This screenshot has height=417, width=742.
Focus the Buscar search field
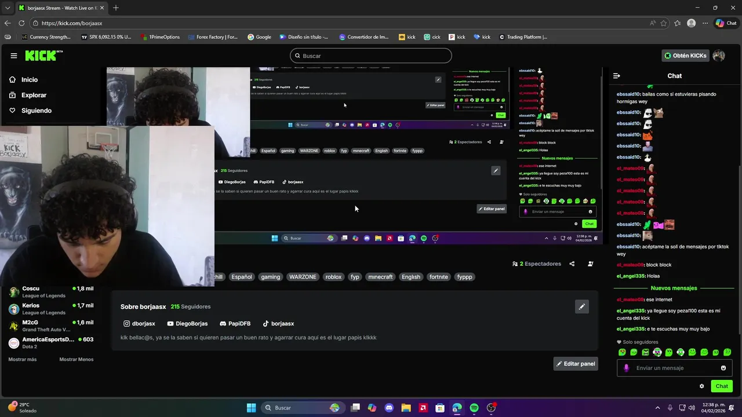coord(371,56)
